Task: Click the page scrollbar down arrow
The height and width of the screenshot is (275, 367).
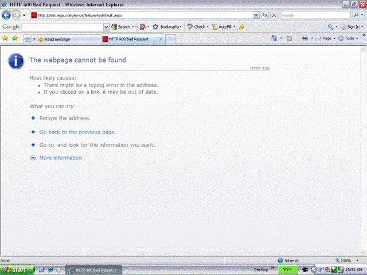Action: pyautogui.click(x=363, y=252)
